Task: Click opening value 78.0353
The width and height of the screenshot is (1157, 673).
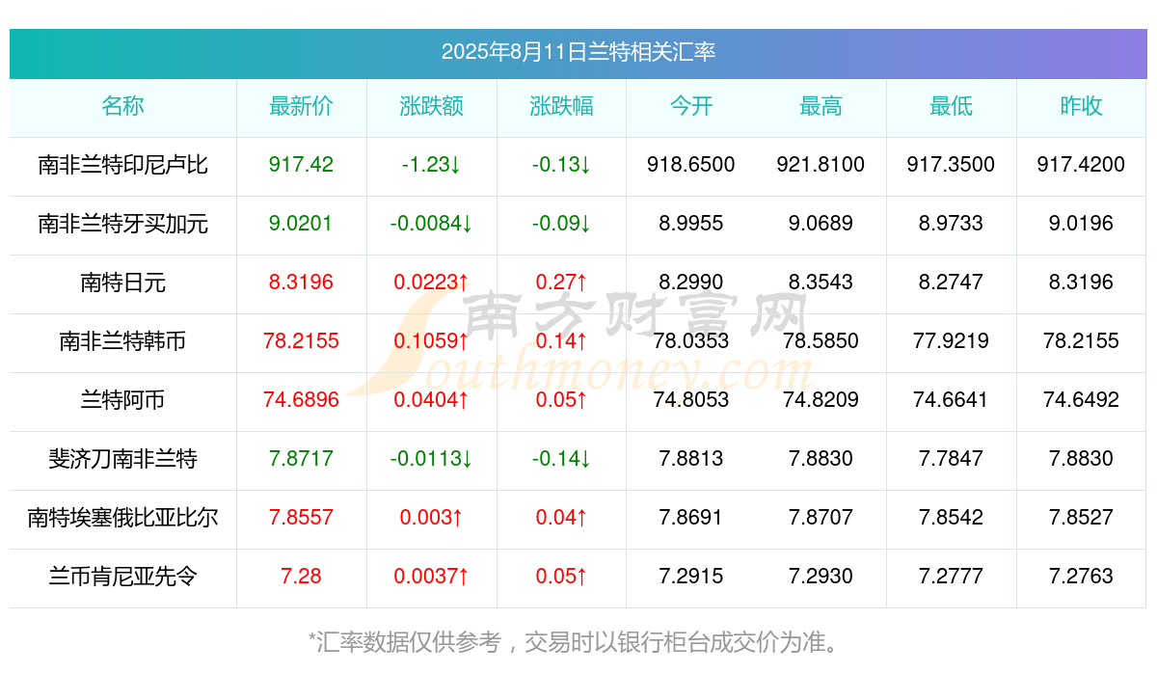Action: click(691, 341)
